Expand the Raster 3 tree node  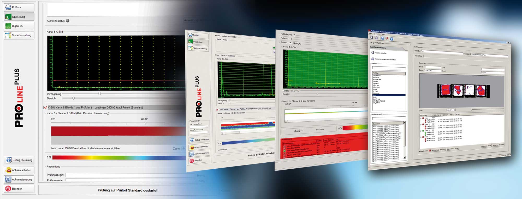[421, 131]
